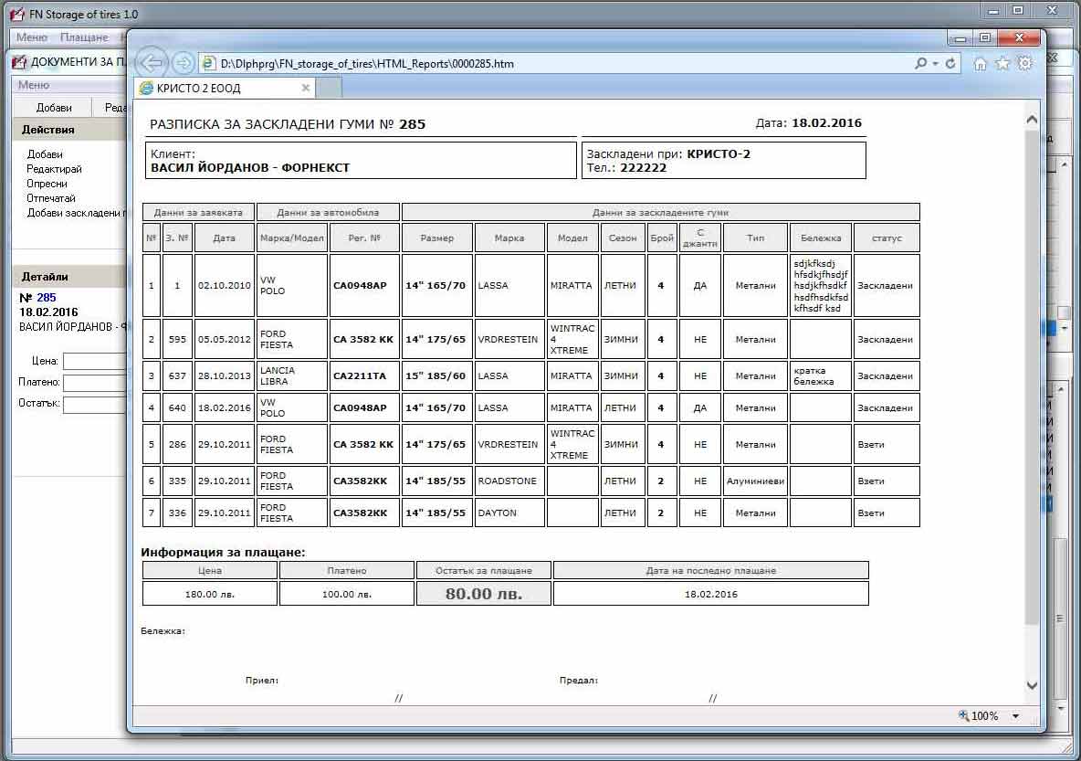Viewport: 1081px width, 761px height.
Task: Open Меню in the ДОКУМЕНТИ window
Action: 34,85
